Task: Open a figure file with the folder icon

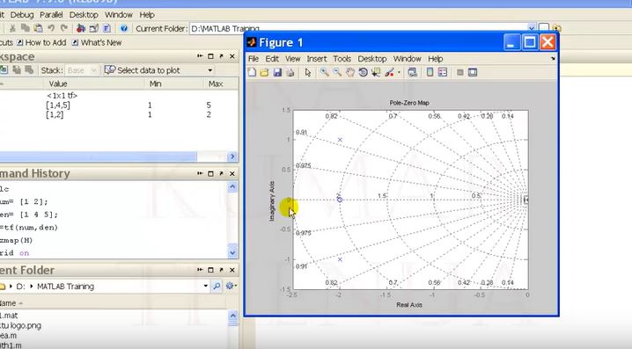Action: click(264, 72)
